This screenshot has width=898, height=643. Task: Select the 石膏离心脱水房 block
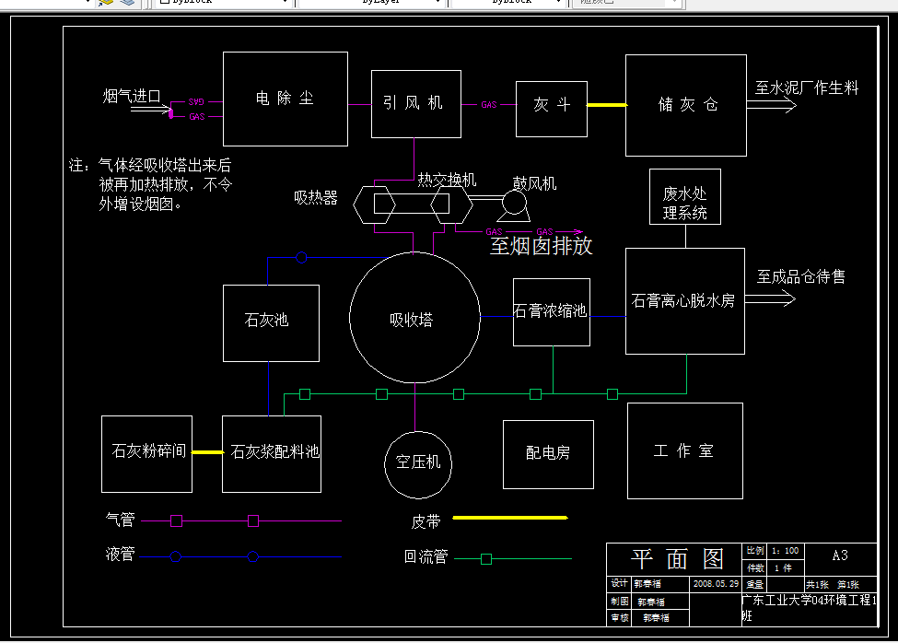[684, 300]
